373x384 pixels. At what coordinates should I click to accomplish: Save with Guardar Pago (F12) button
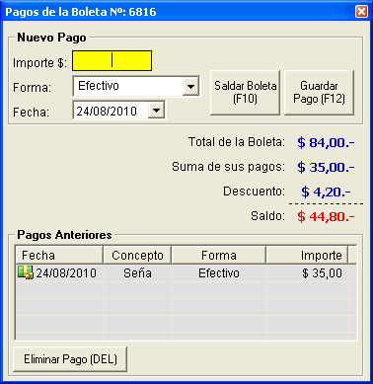click(x=319, y=93)
